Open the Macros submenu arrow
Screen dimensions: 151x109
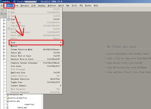click(x=61, y=46)
